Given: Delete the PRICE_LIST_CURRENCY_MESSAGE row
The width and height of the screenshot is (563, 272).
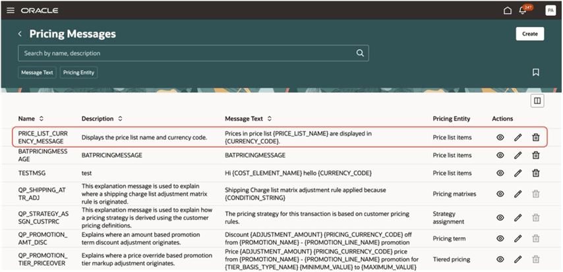Looking at the screenshot, I should [x=536, y=137].
